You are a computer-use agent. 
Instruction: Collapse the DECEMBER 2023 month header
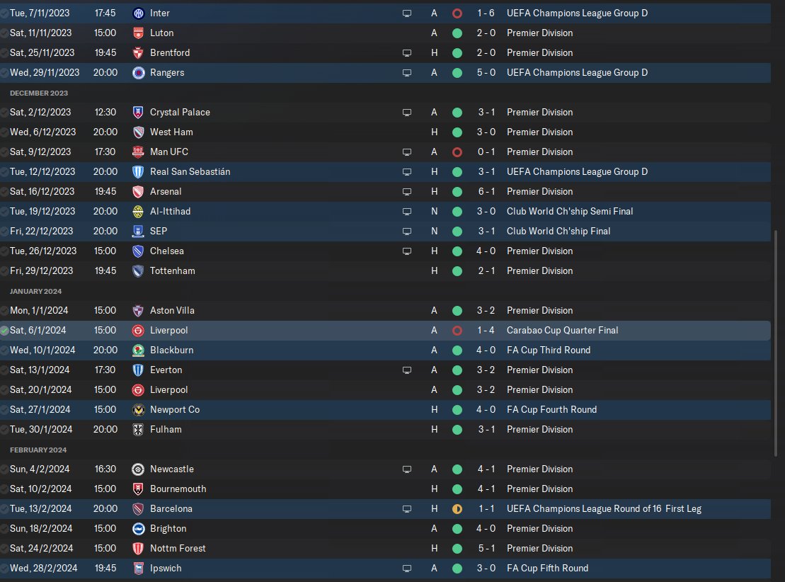38,93
